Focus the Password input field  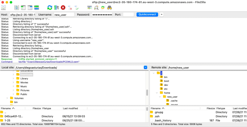(x=102, y=15)
